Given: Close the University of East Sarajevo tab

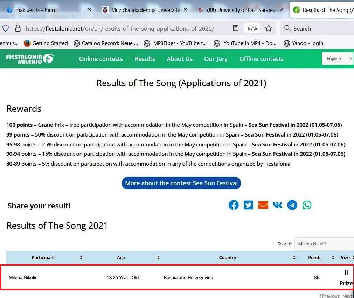Looking at the screenshot, I should tap(281, 10).
